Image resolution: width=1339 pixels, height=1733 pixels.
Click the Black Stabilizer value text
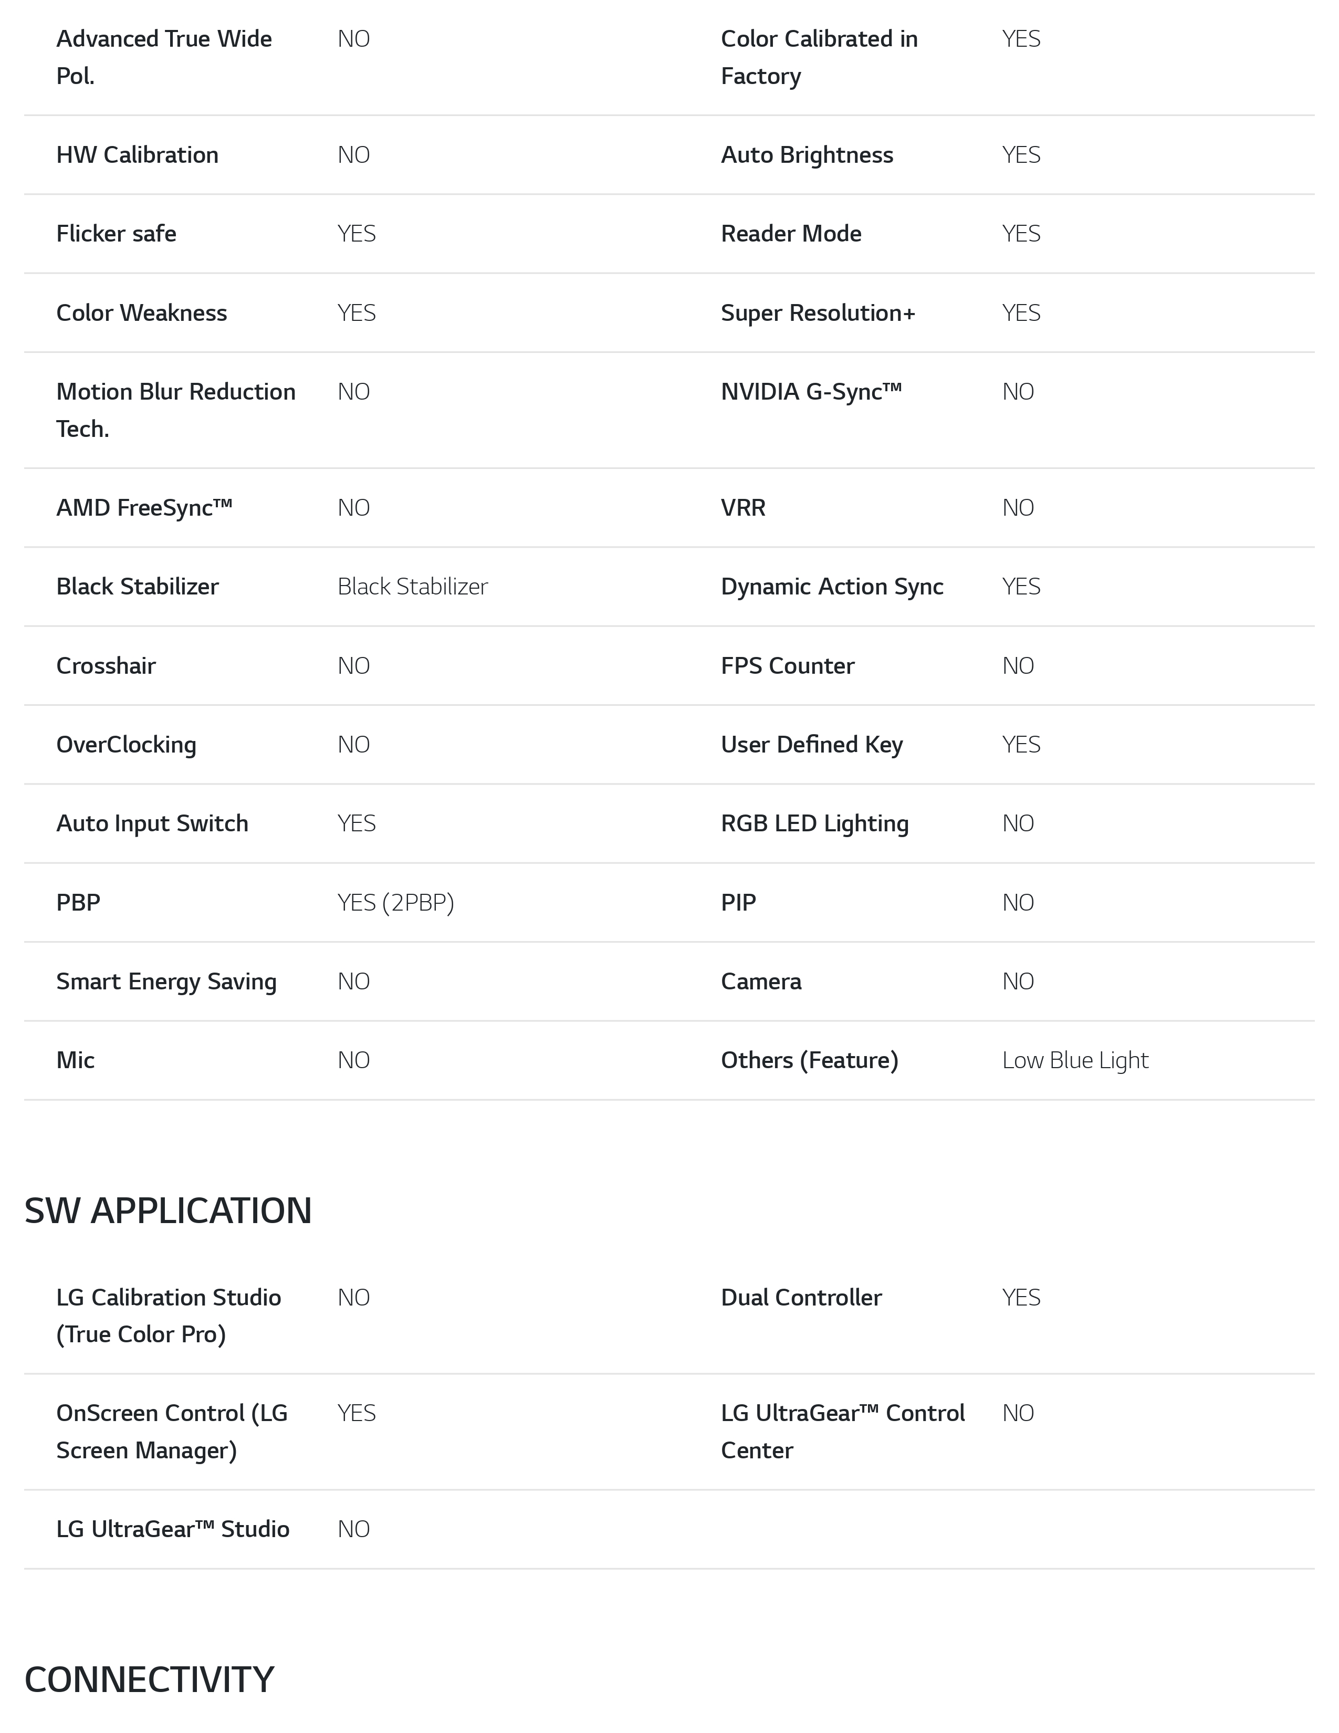tap(413, 587)
